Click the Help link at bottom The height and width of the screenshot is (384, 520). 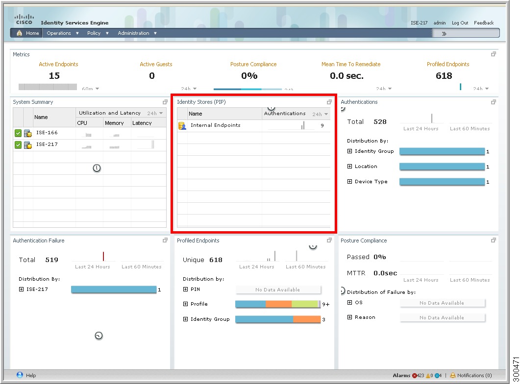[31, 375]
